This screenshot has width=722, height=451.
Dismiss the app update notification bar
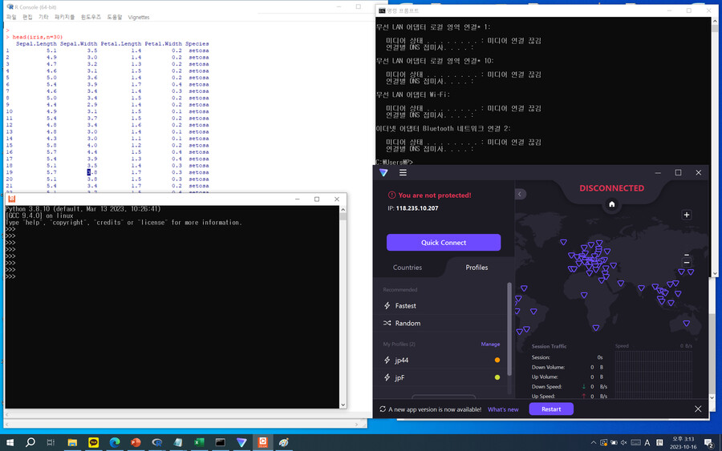click(x=698, y=409)
